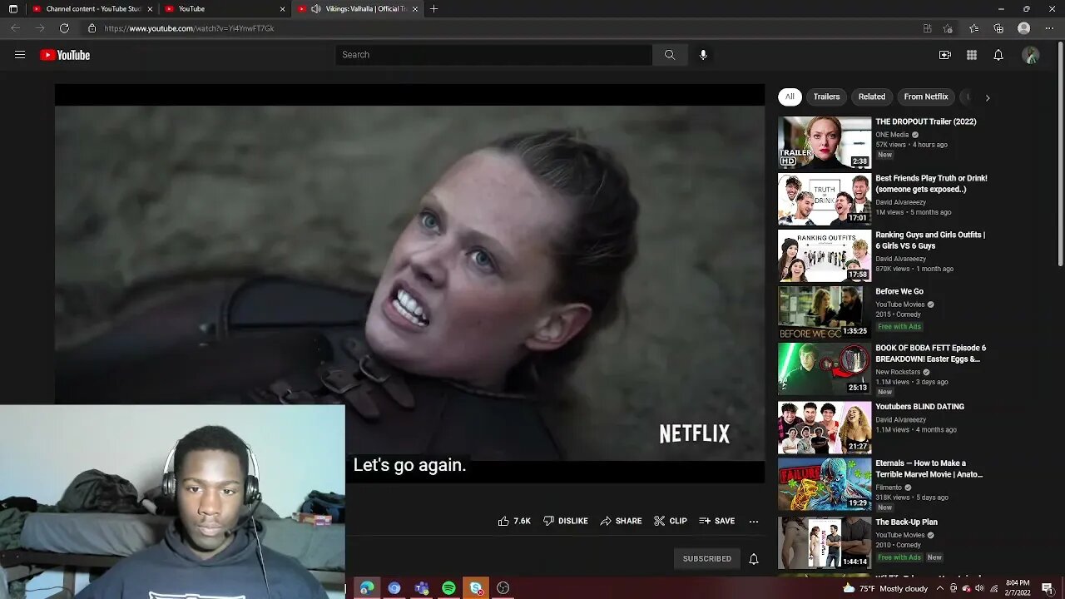The height and width of the screenshot is (599, 1065).
Task: Open Microsoft Teams from the taskbar
Action: (422, 588)
